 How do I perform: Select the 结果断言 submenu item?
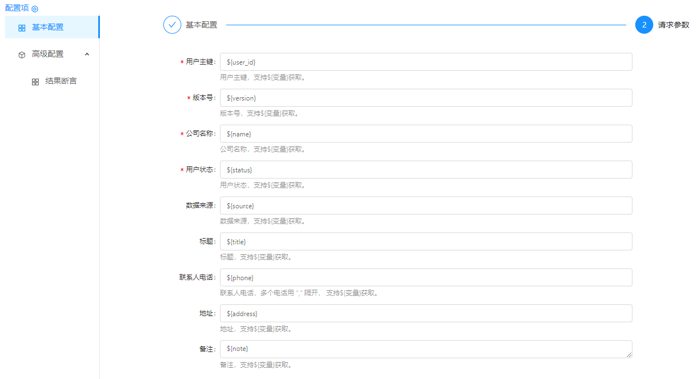tap(61, 81)
